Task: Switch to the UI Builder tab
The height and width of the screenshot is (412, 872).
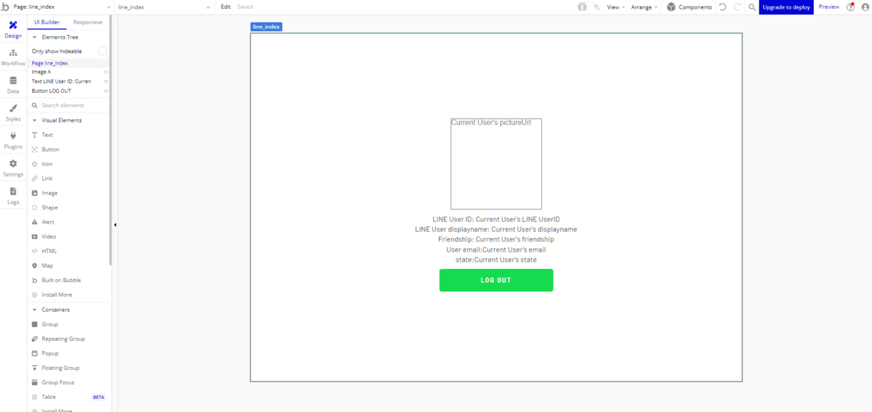Action: (47, 22)
